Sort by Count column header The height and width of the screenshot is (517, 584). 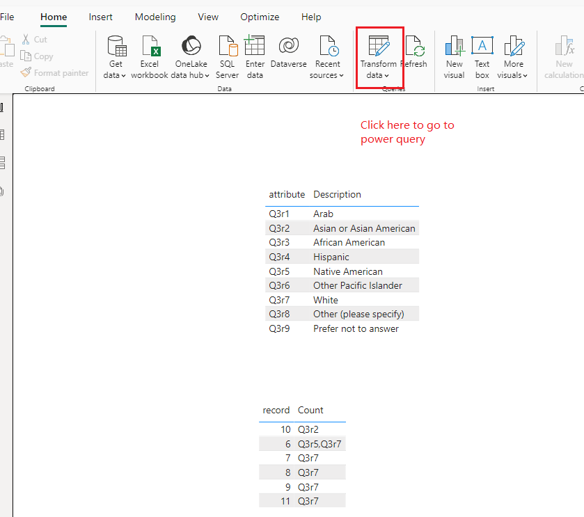point(310,410)
